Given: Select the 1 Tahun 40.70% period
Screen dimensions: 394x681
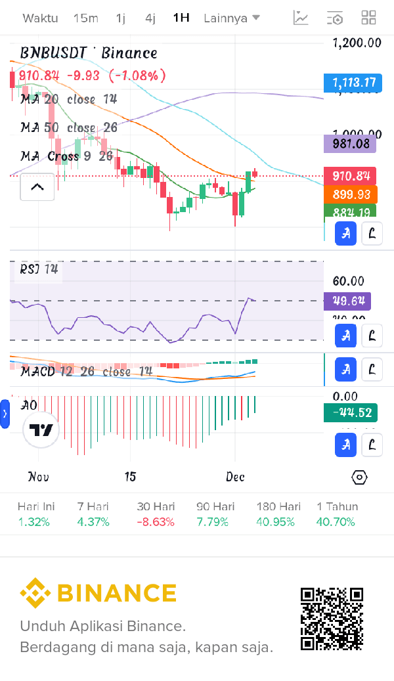Looking at the screenshot, I should [338, 514].
